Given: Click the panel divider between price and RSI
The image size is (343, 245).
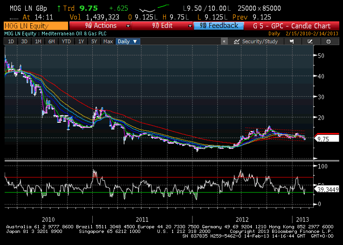Looking at the screenshot, I should pos(171,161).
